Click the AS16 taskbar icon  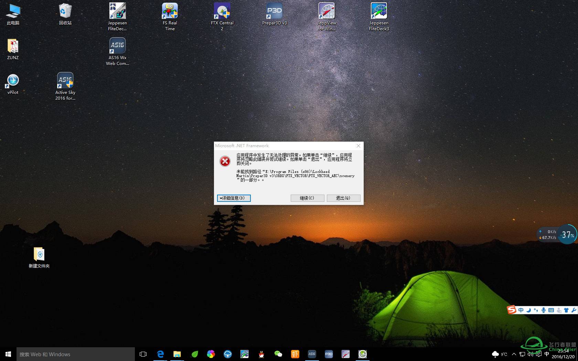pyautogui.click(x=312, y=354)
